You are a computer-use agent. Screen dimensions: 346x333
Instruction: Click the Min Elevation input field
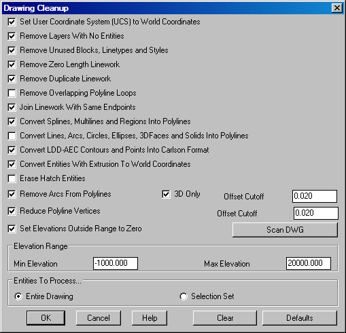click(x=116, y=263)
